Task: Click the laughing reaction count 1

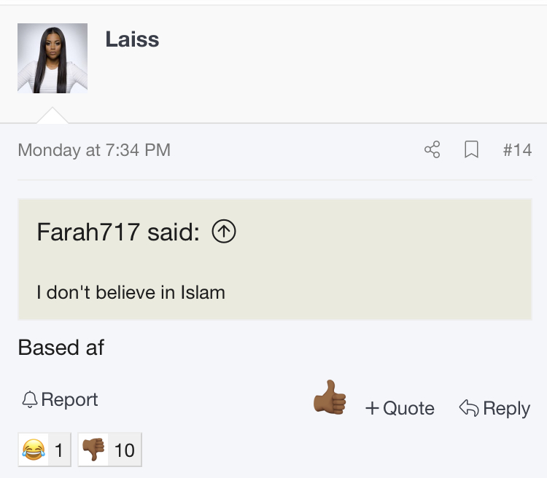Action: coord(59,450)
